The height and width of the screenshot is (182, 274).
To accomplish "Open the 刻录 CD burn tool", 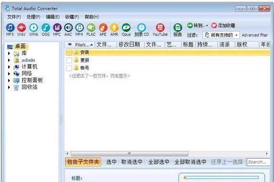I will (142, 30).
